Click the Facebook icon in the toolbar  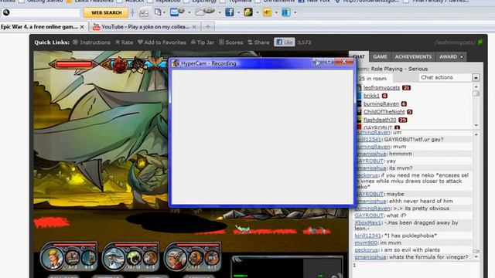229,12
